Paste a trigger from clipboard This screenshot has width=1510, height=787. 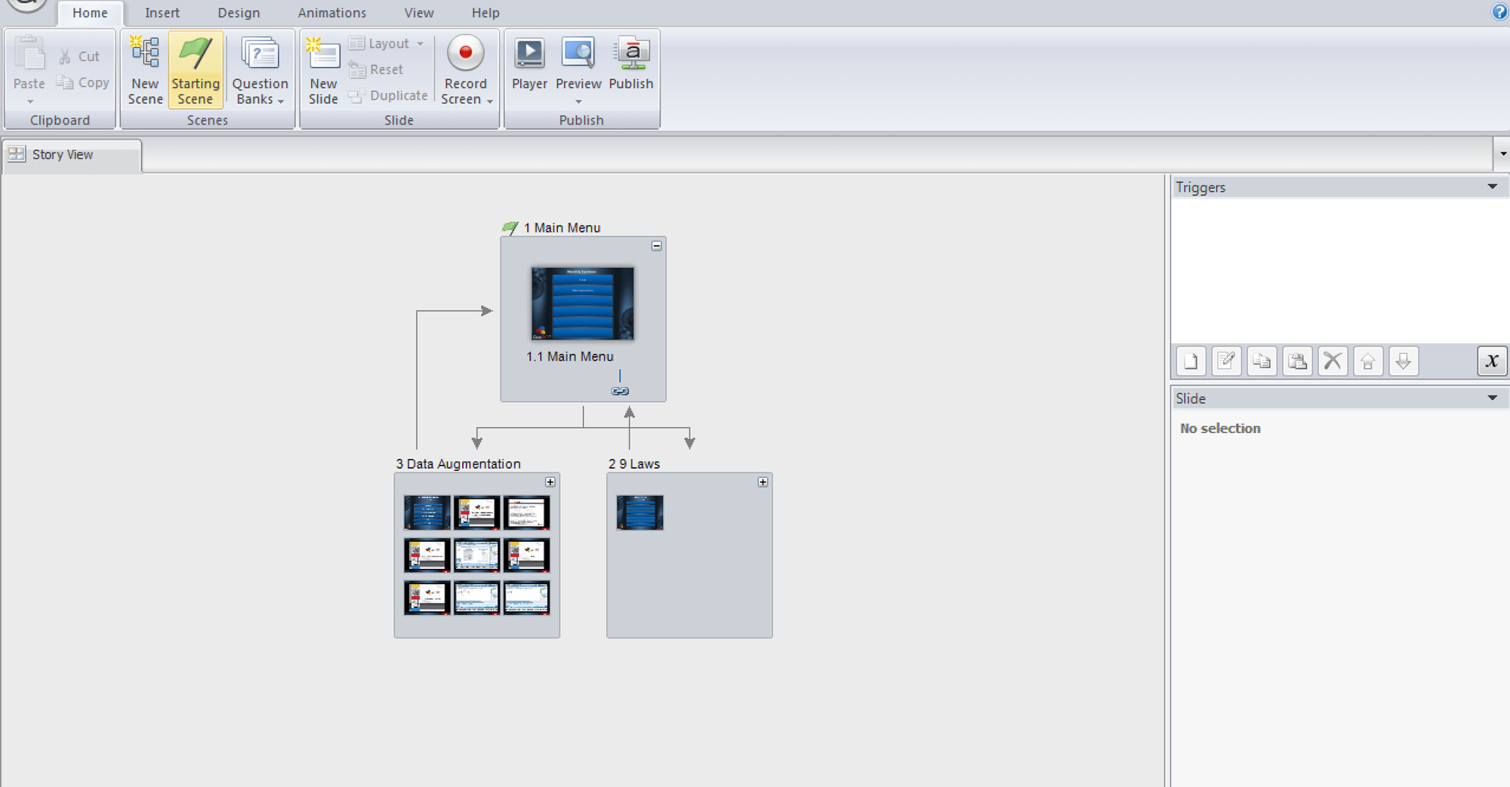click(x=1297, y=361)
